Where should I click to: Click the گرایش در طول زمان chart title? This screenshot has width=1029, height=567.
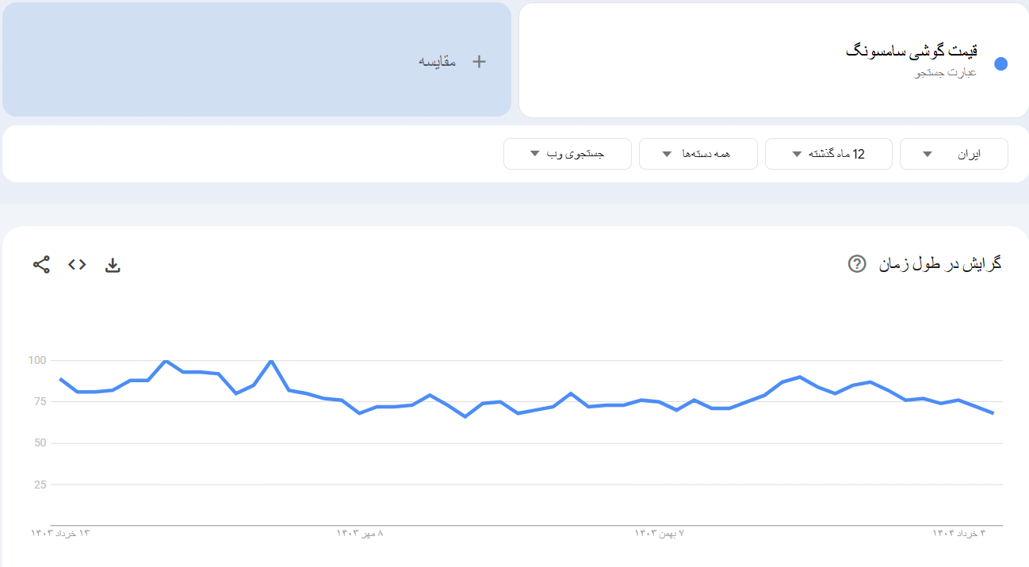(x=940, y=264)
